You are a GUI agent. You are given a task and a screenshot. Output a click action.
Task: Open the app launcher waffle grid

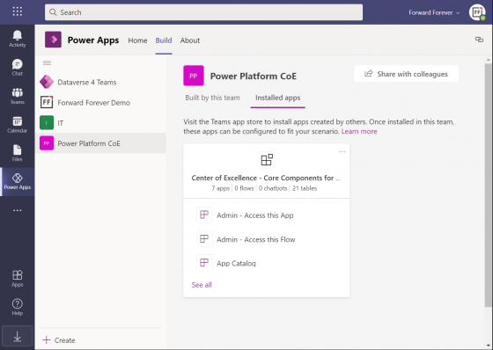click(x=18, y=11)
